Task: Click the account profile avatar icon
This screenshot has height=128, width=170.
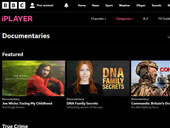Action: pos(32,5)
